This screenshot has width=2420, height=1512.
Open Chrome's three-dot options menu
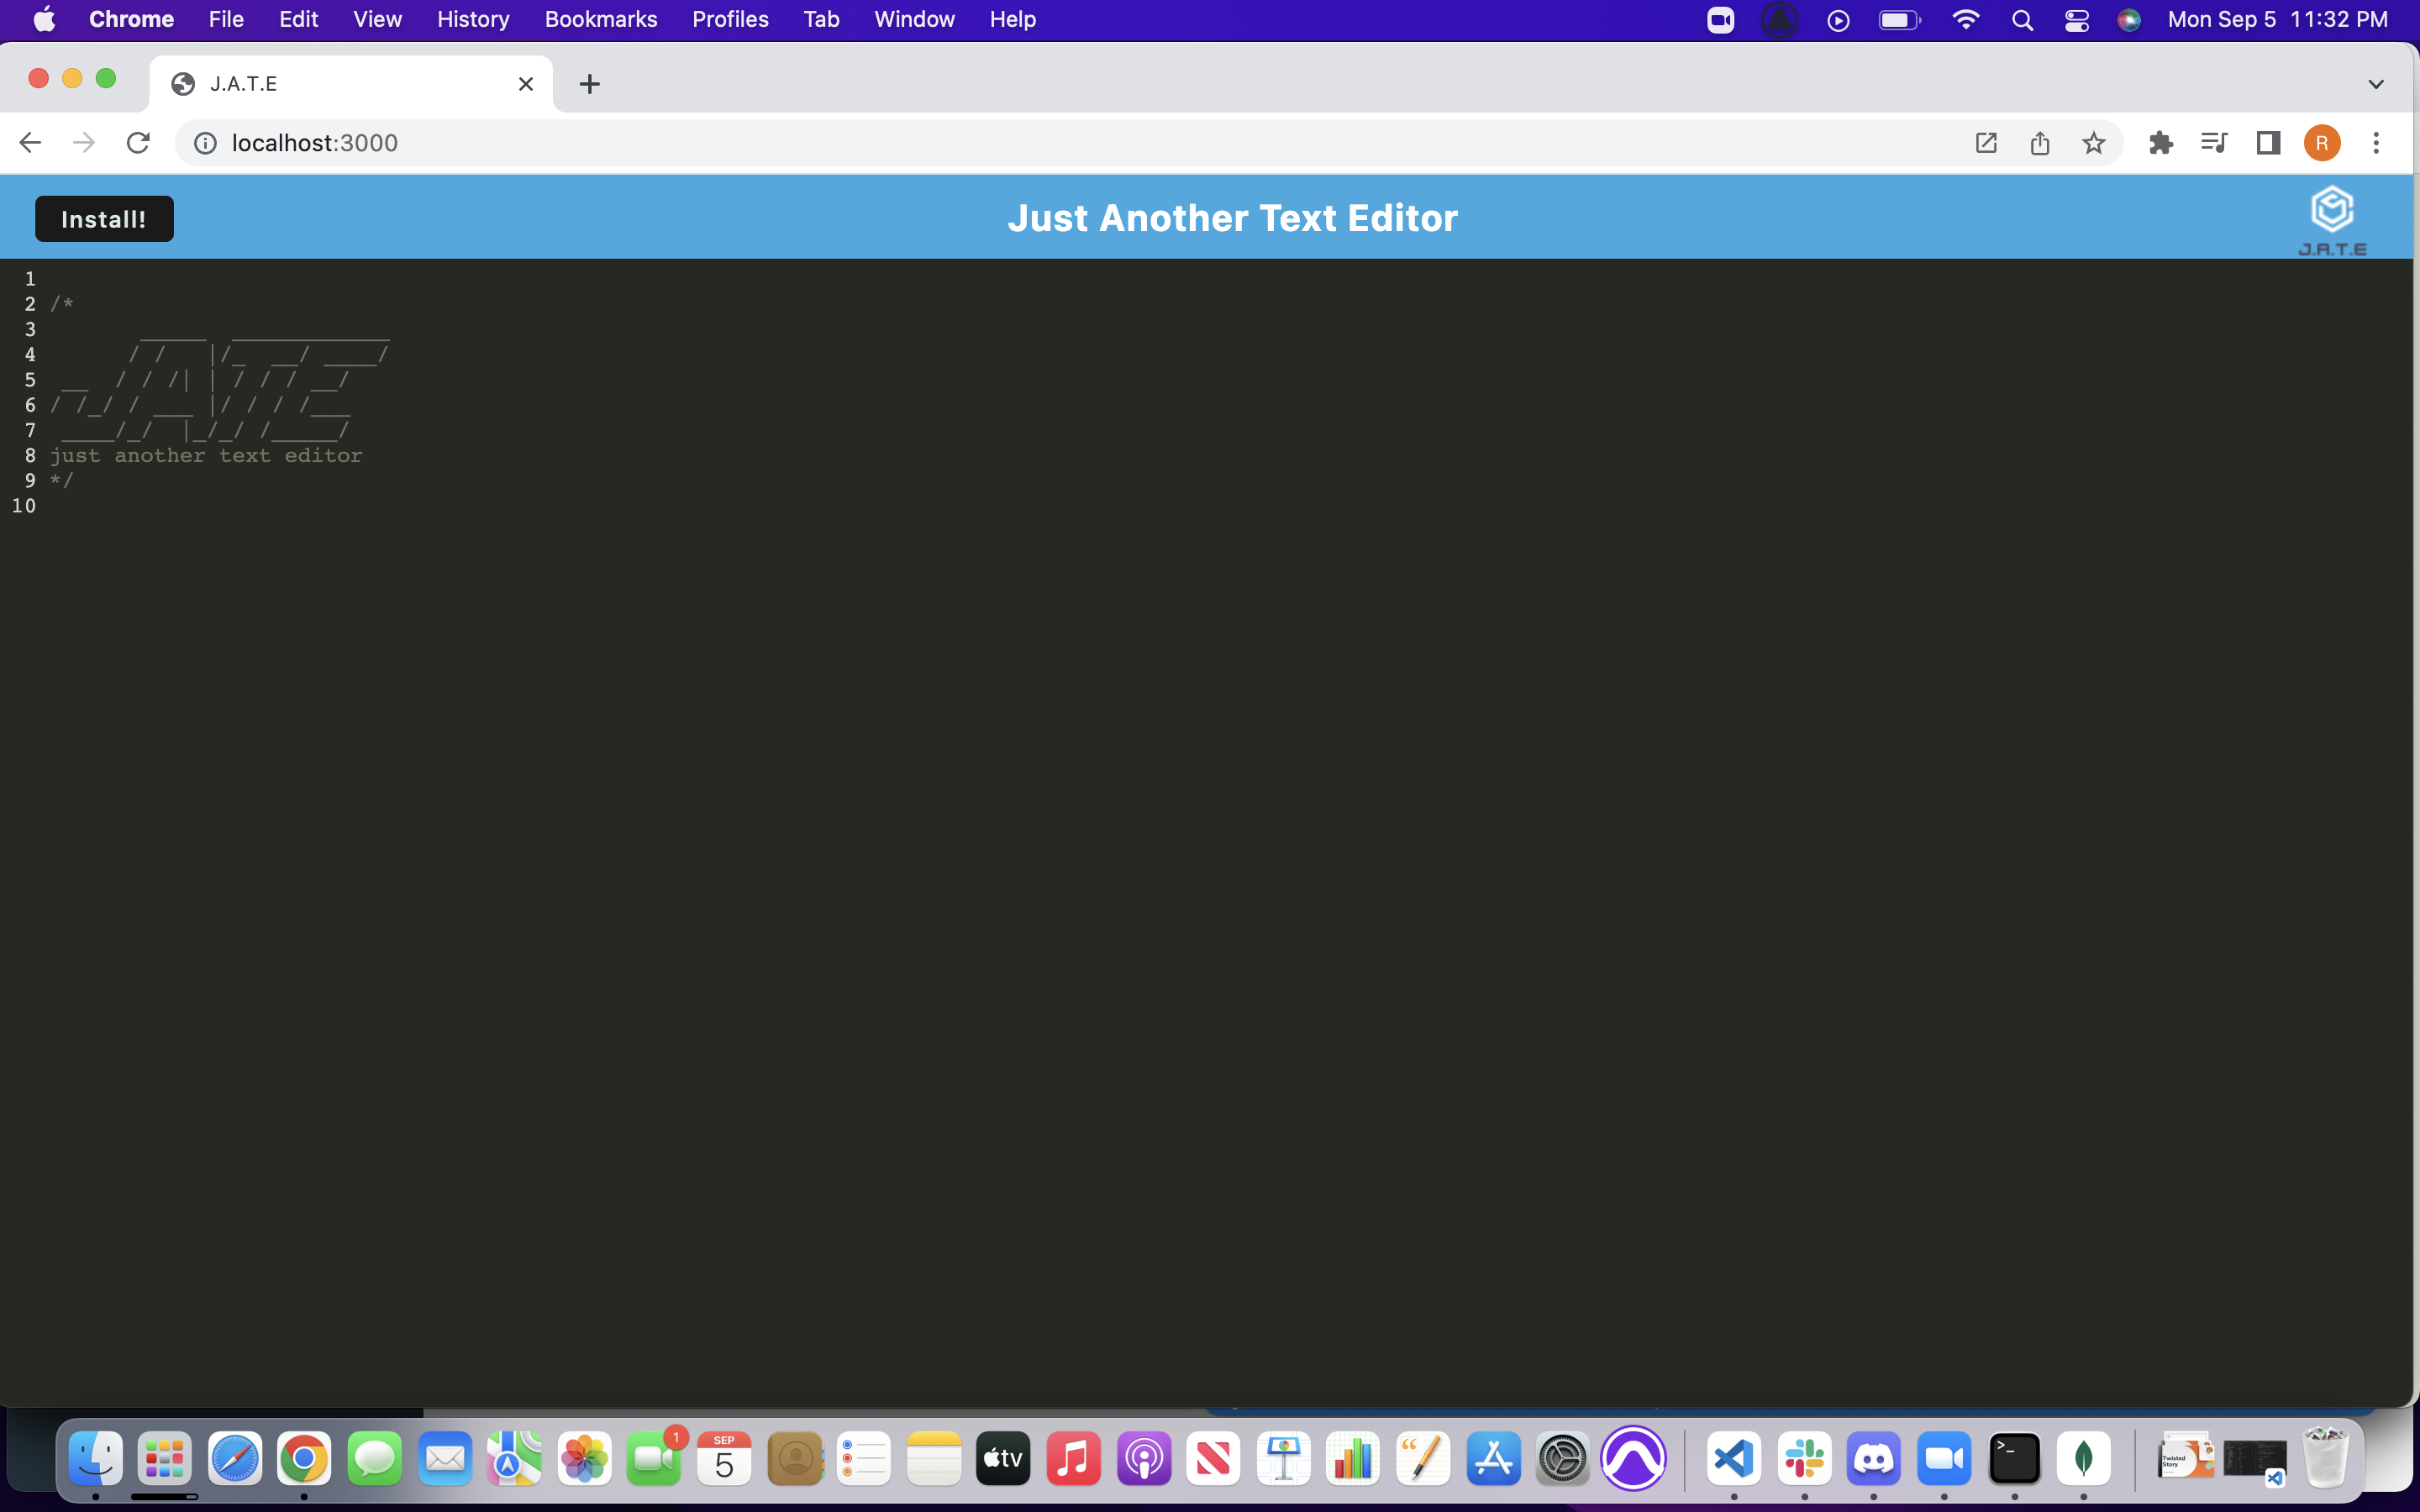point(2377,142)
